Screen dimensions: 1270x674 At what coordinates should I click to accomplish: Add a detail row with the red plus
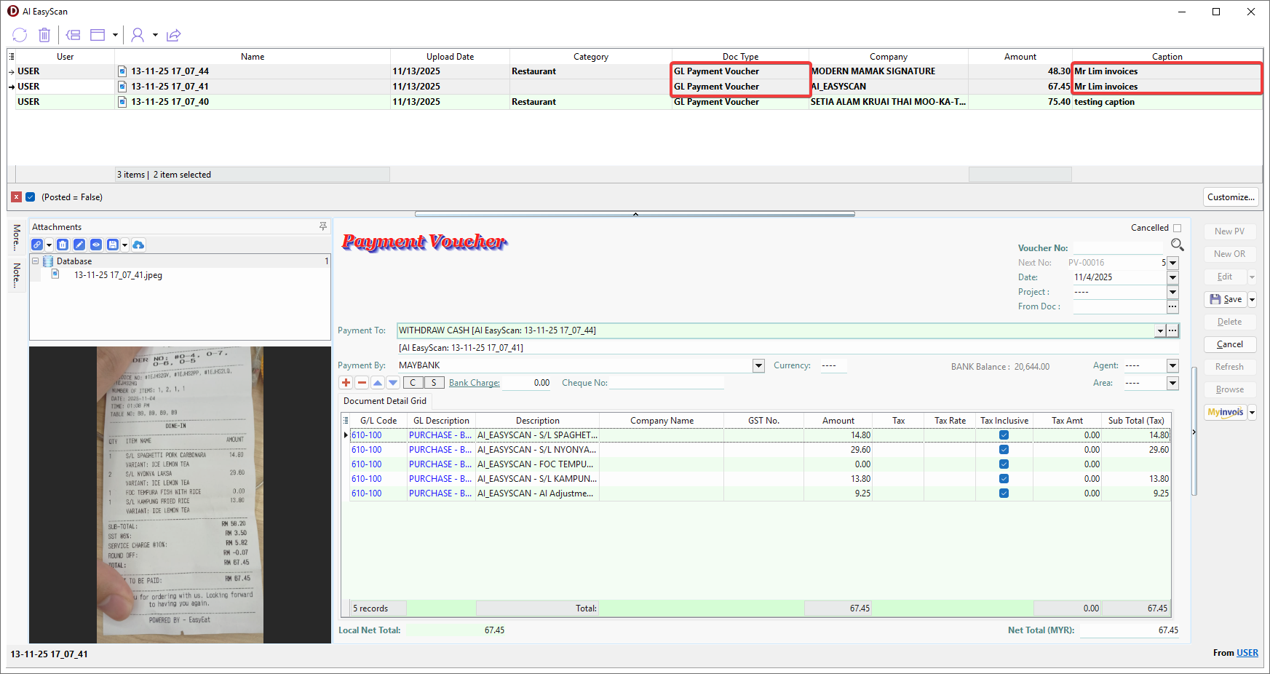tap(346, 383)
